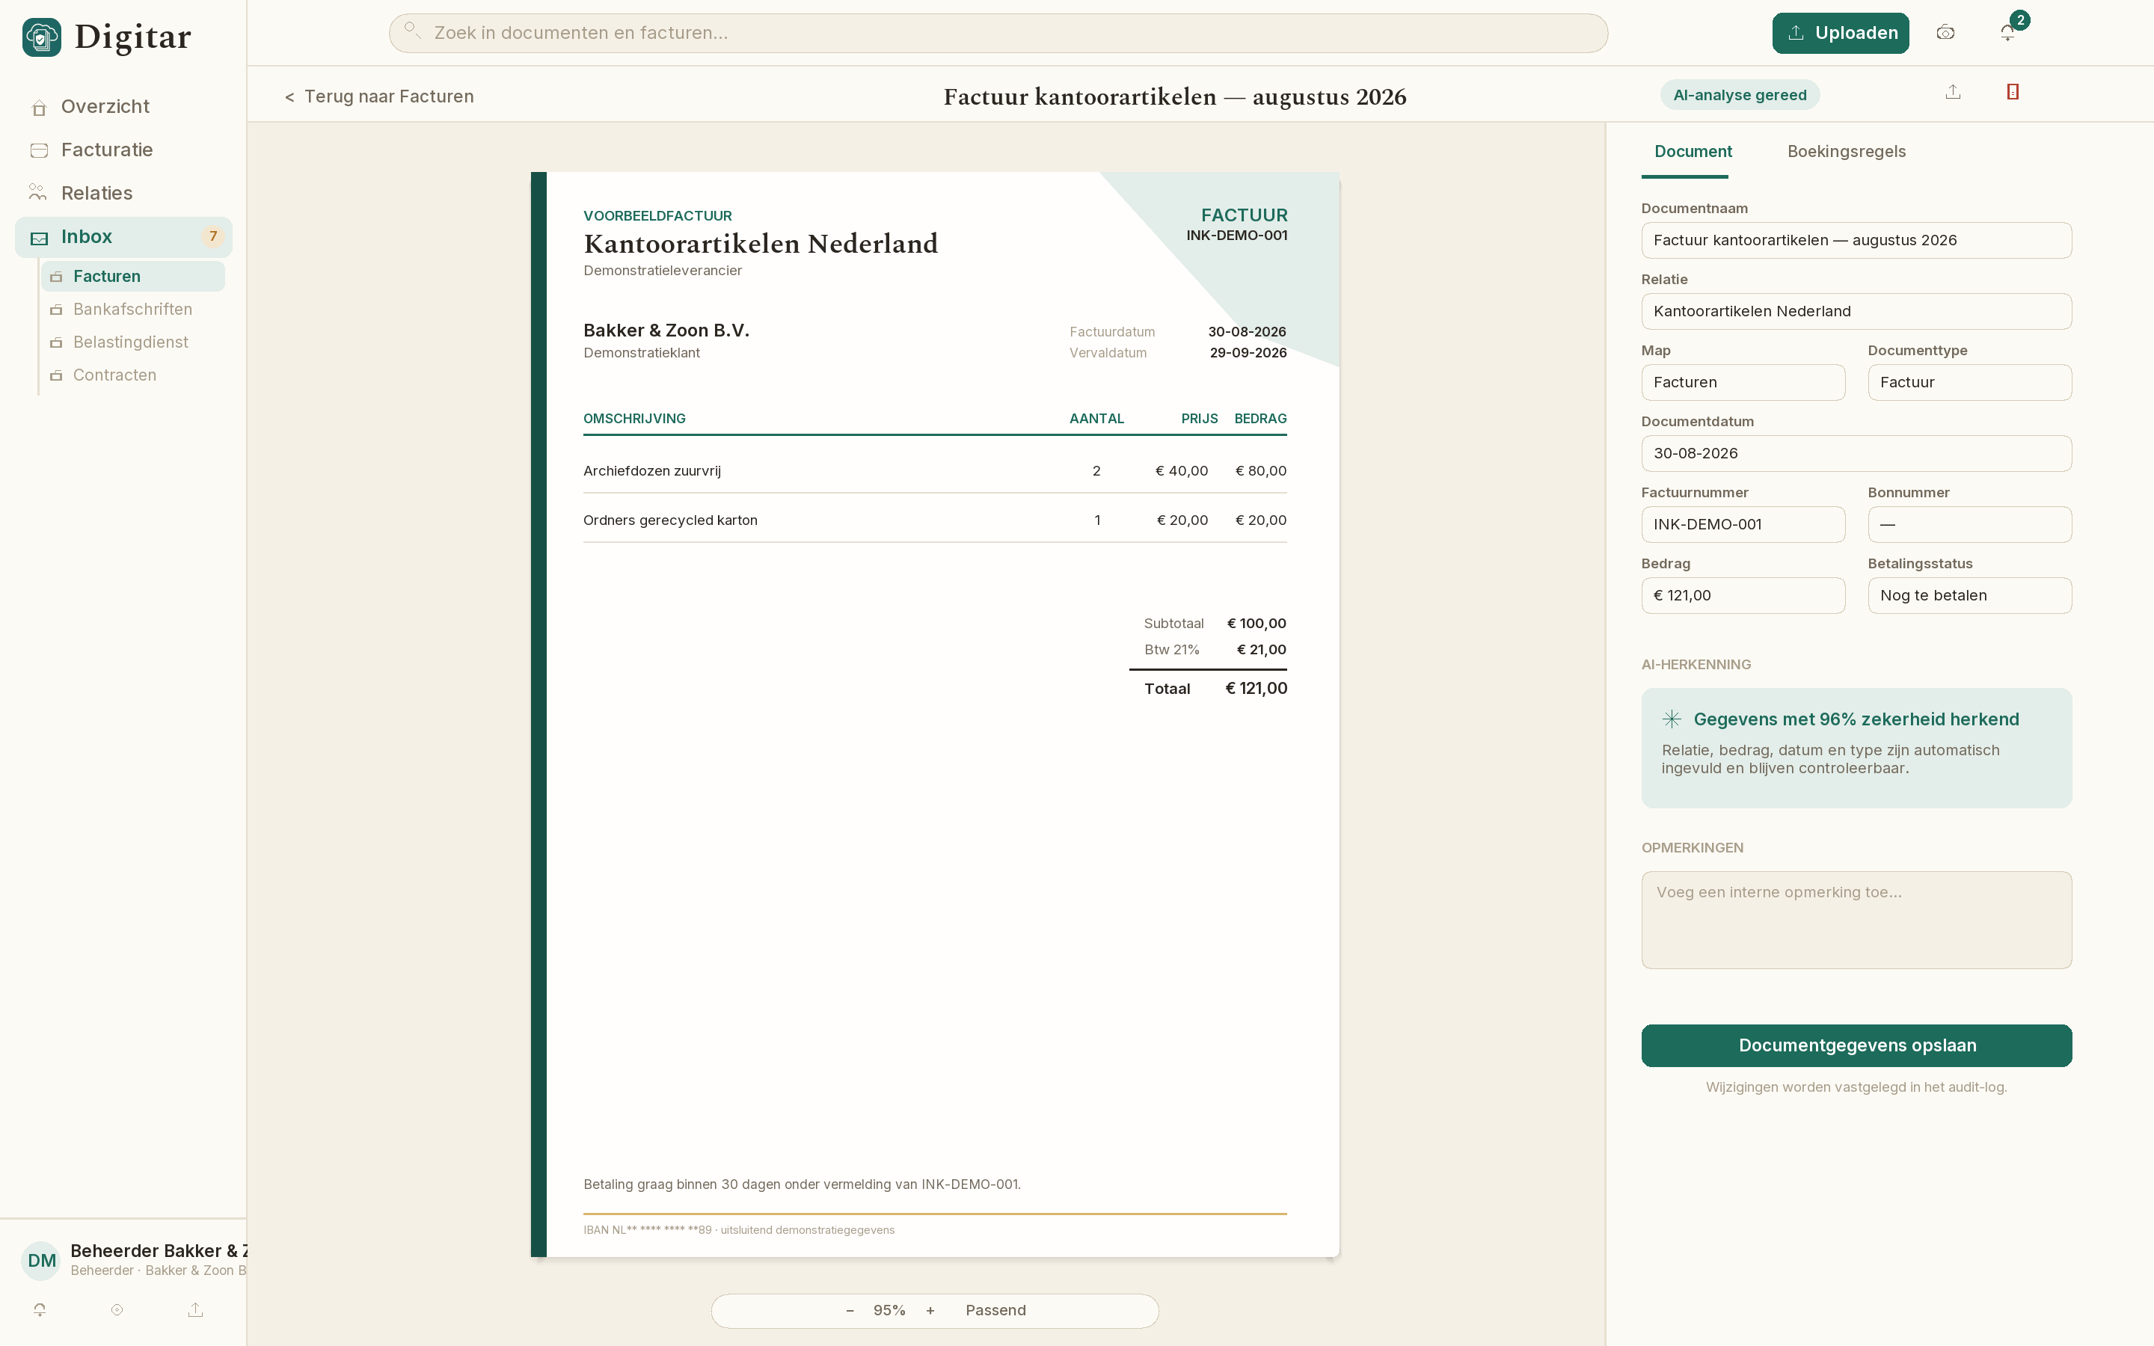
Task: Zoom out with the minus button
Action: 849,1309
